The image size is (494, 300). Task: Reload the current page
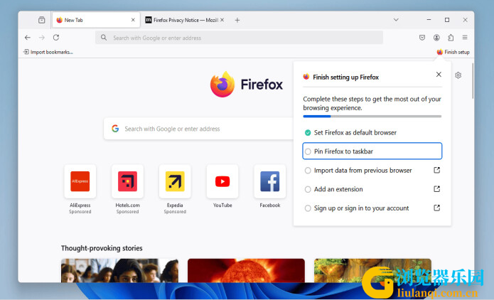[56, 38]
